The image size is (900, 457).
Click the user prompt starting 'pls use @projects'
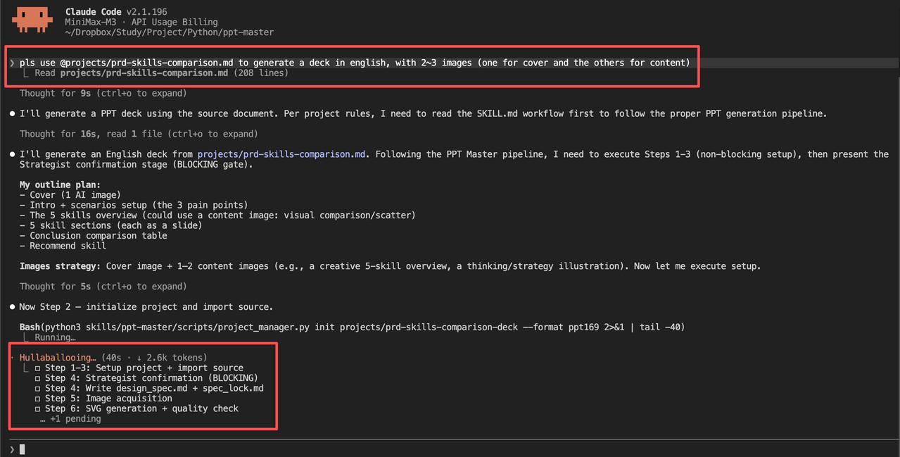[355, 63]
